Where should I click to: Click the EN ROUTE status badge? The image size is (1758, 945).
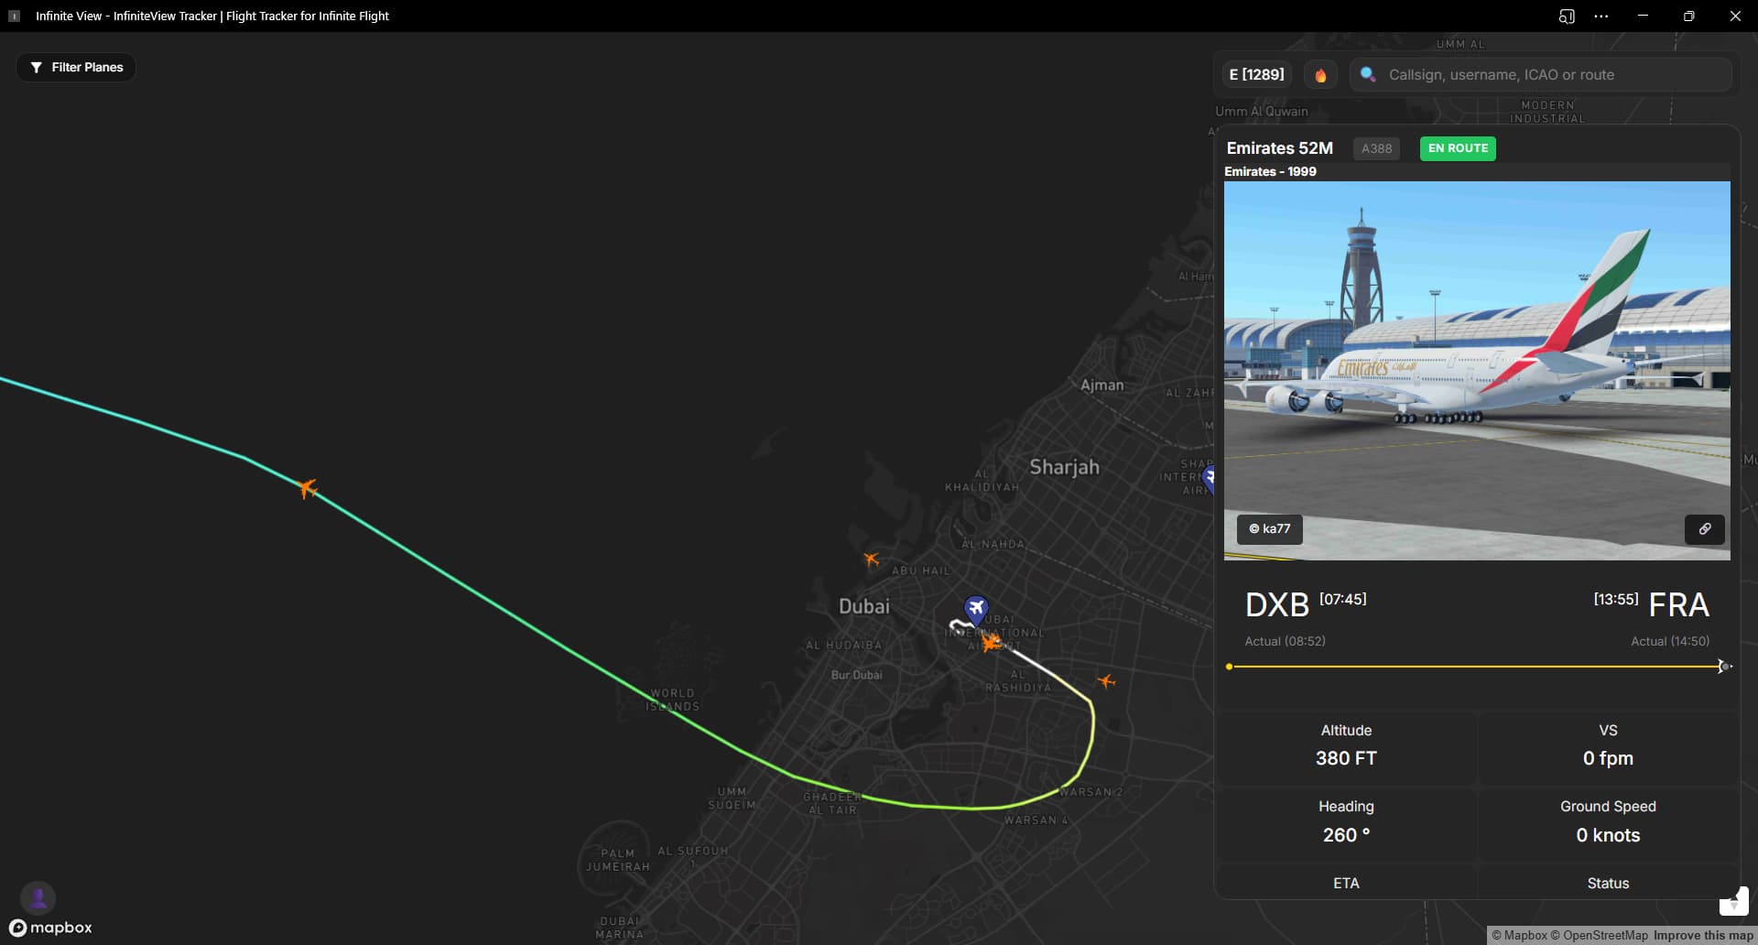tap(1458, 148)
